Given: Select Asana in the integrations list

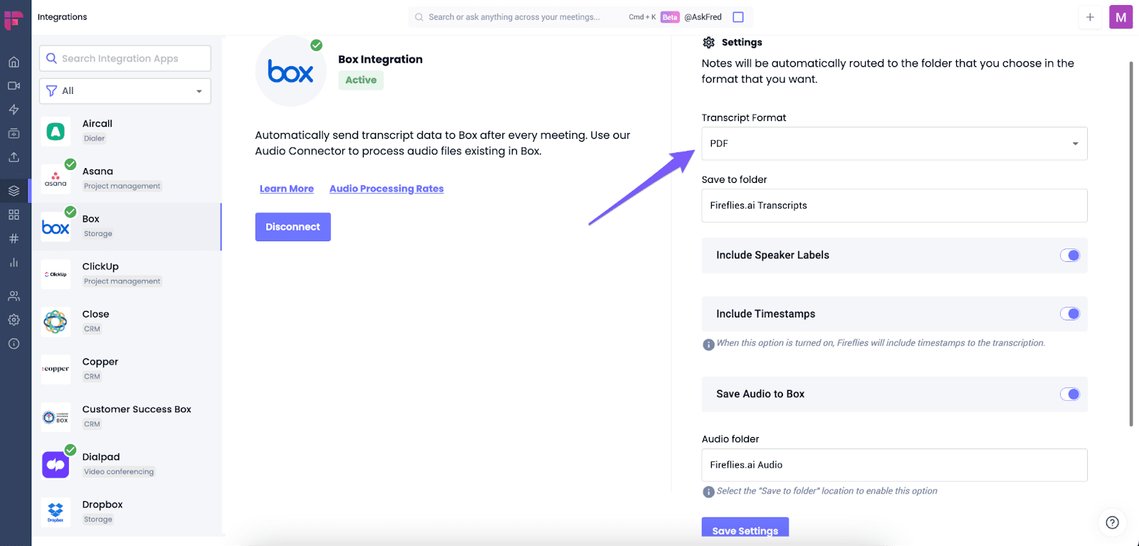Looking at the screenshot, I should (126, 179).
